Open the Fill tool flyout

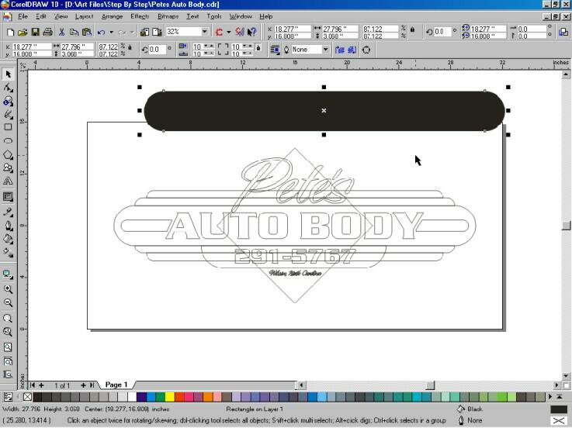[x=8, y=239]
